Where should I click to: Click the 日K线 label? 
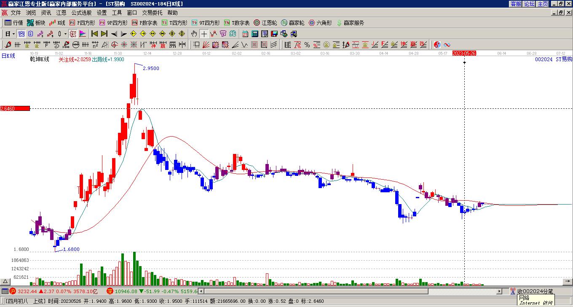coord(8,56)
